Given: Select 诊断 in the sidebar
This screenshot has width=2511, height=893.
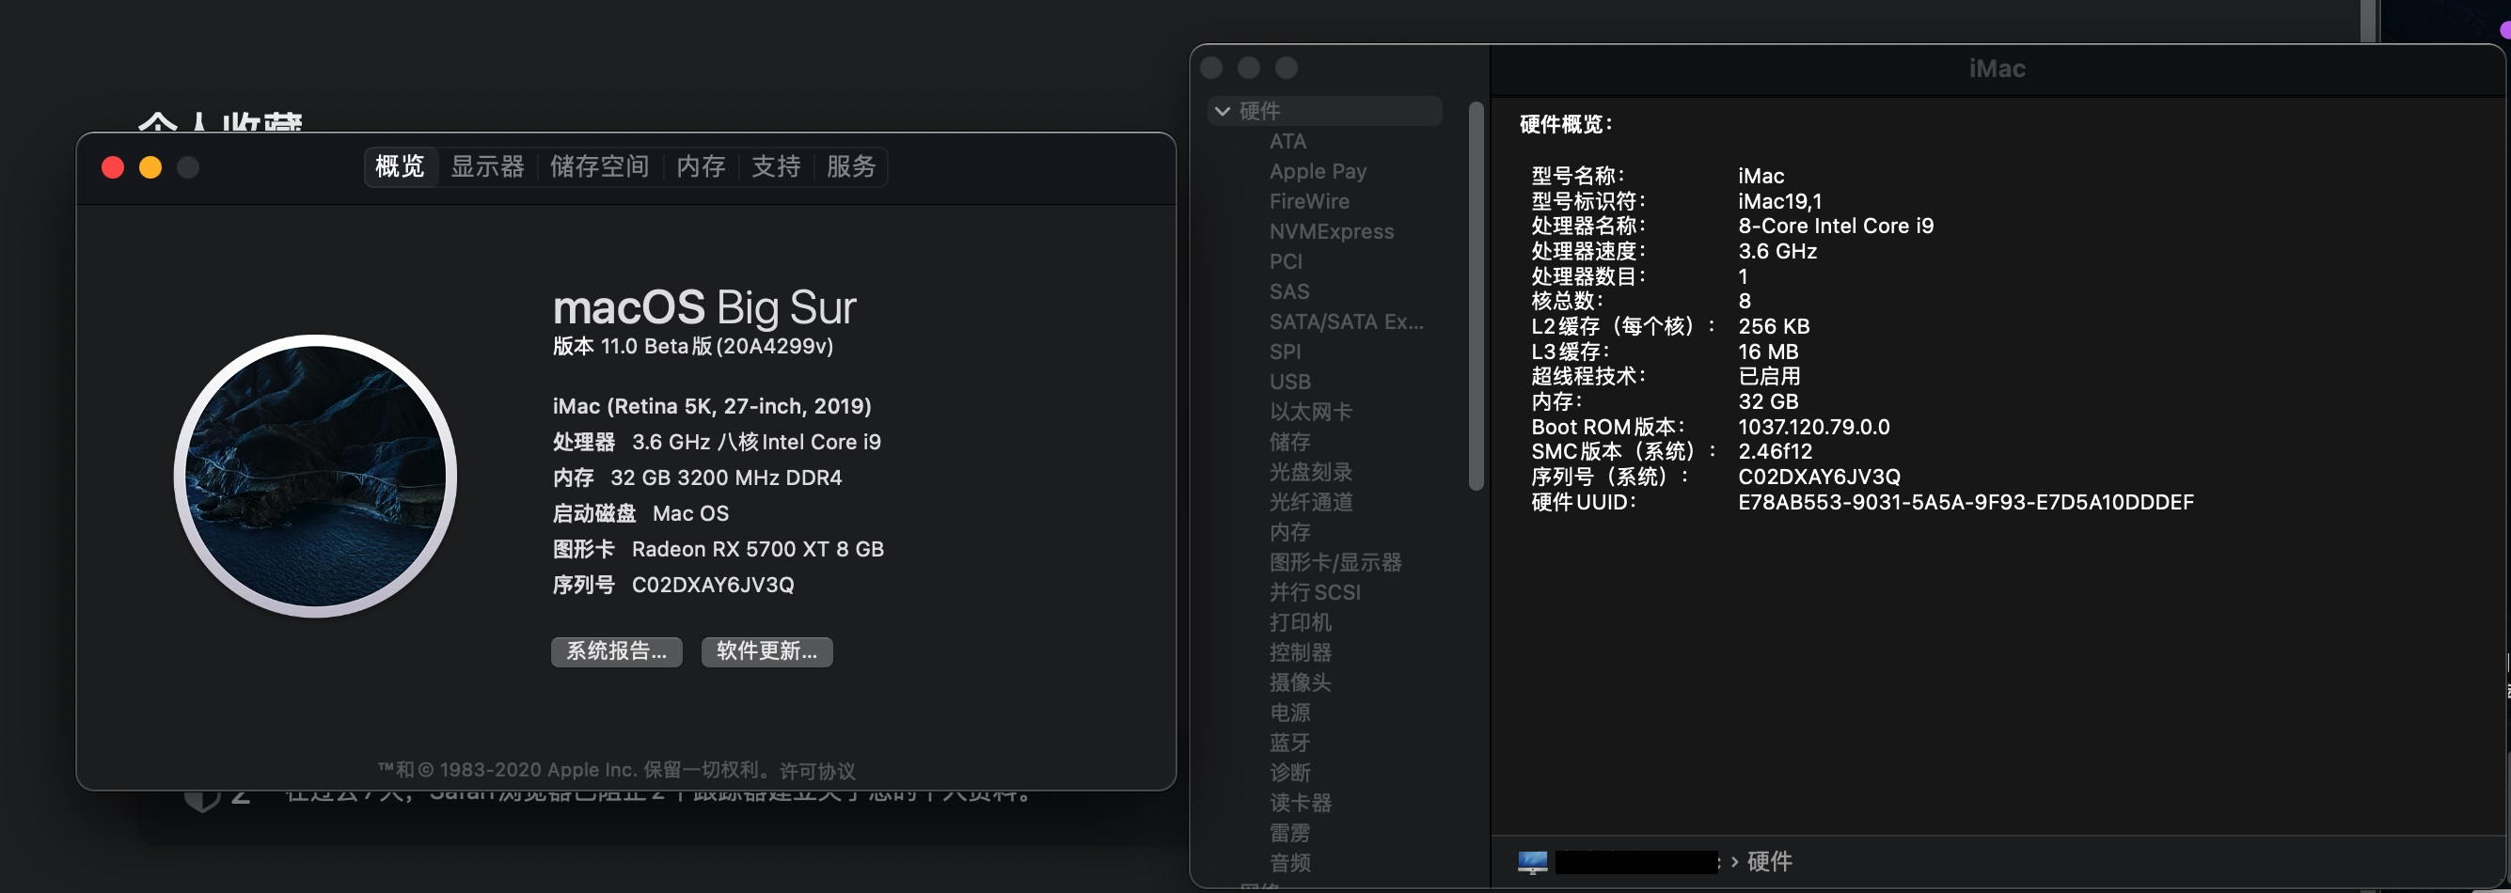Looking at the screenshot, I should pyautogui.click(x=1289, y=774).
